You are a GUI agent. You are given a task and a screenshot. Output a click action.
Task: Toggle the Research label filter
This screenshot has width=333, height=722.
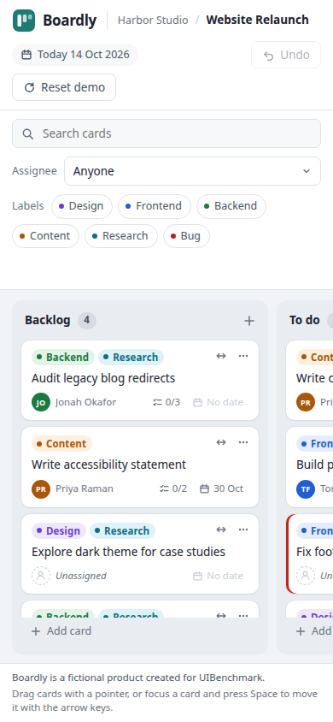pyautogui.click(x=120, y=236)
